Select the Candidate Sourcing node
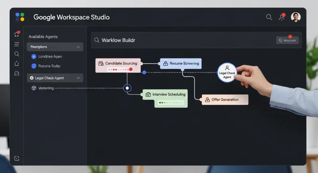The image size is (318, 173). (x=118, y=65)
